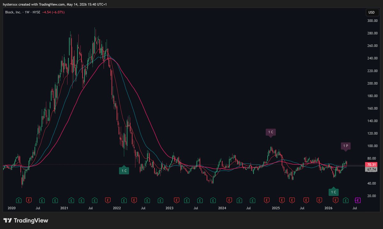This screenshot has width=383, height=229.
Task: Click the red earnings marker just before the 2022 label
Action: point(108,200)
